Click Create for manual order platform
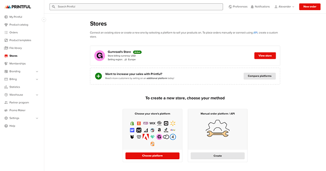 click(217, 155)
